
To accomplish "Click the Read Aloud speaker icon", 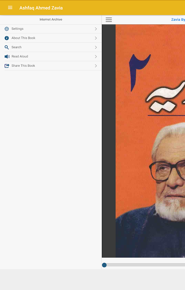I will pyautogui.click(x=7, y=57).
